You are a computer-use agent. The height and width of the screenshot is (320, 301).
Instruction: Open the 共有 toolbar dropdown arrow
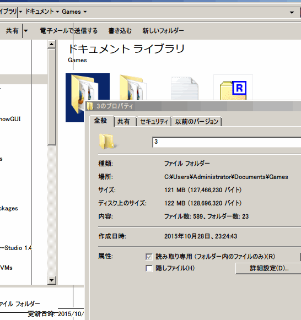(x=26, y=31)
